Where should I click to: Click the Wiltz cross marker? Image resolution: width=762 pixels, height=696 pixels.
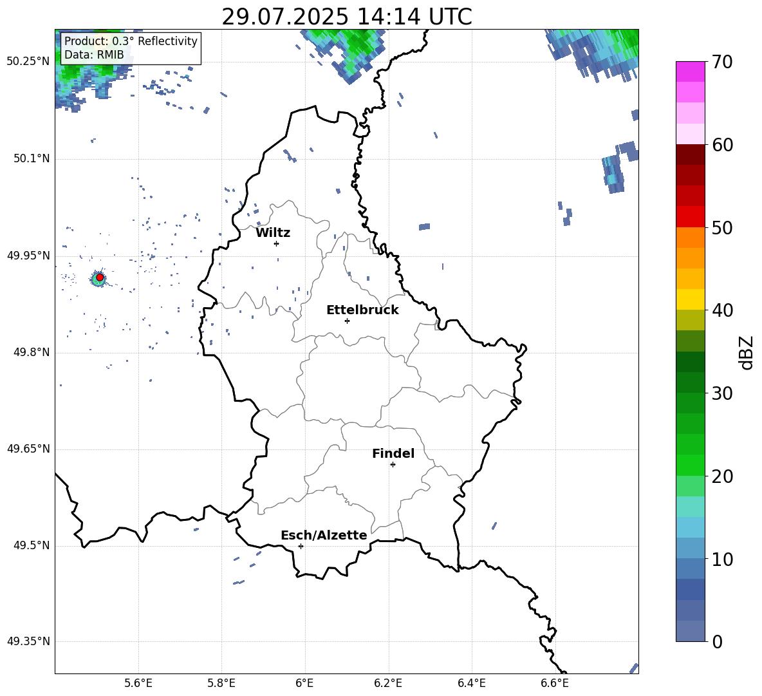tap(277, 243)
